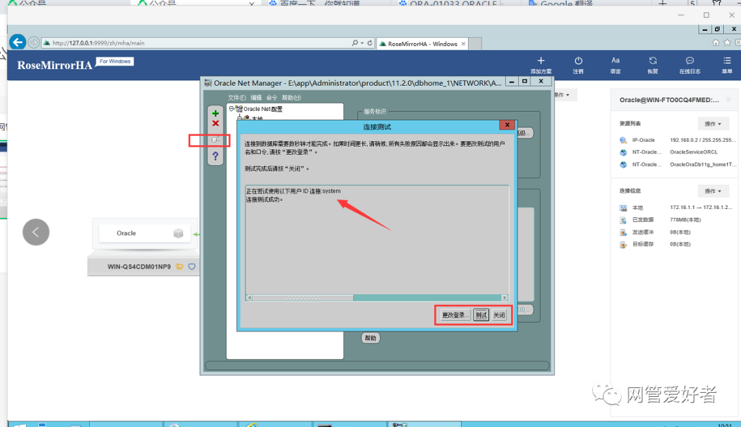
Task: Open the new blank browser tab
Action: (x=475, y=43)
